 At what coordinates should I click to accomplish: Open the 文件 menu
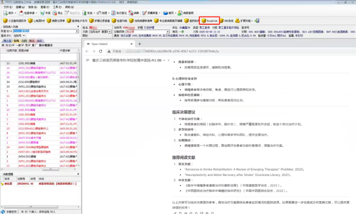8,7
